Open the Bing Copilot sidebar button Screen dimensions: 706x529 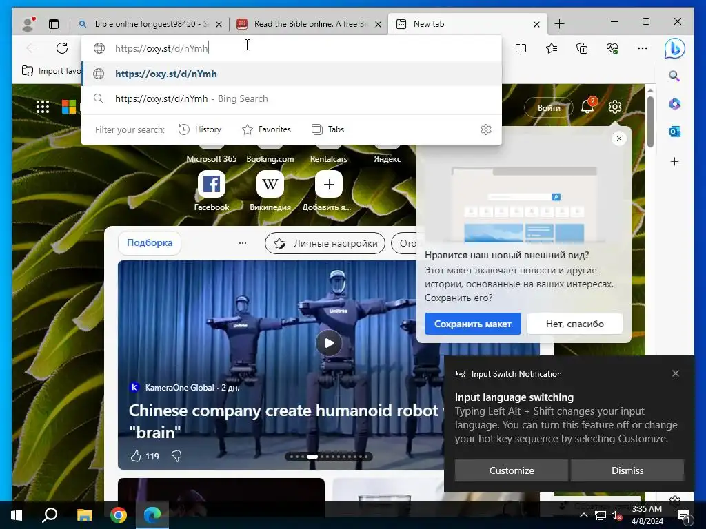[x=675, y=48]
